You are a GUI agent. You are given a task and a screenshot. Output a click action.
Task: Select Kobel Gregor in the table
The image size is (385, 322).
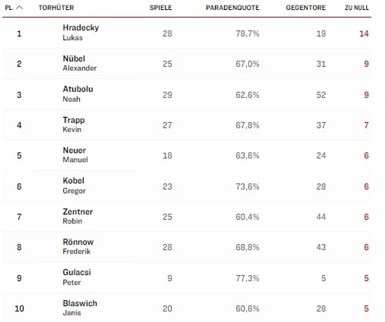point(74,185)
